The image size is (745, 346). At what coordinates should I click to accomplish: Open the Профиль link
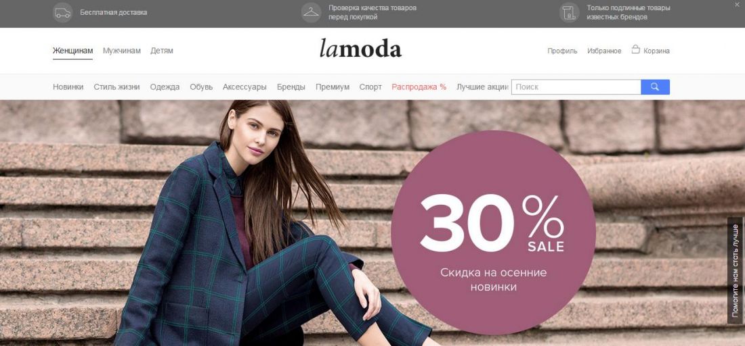(x=562, y=51)
